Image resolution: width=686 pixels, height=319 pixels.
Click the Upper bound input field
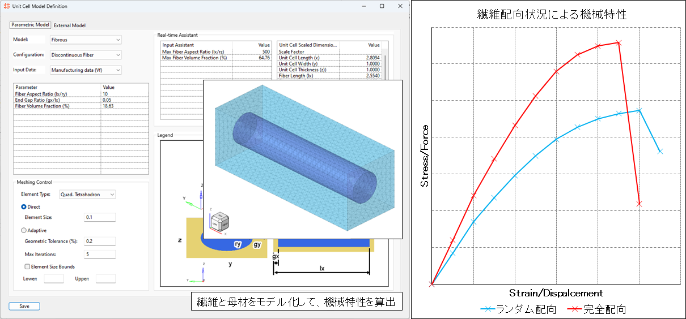(105, 278)
